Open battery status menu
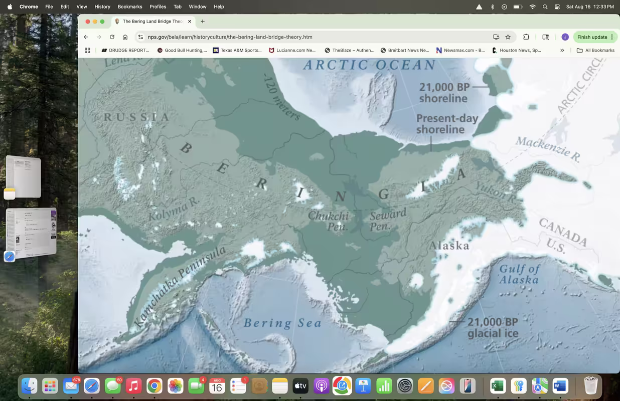 coord(518,7)
